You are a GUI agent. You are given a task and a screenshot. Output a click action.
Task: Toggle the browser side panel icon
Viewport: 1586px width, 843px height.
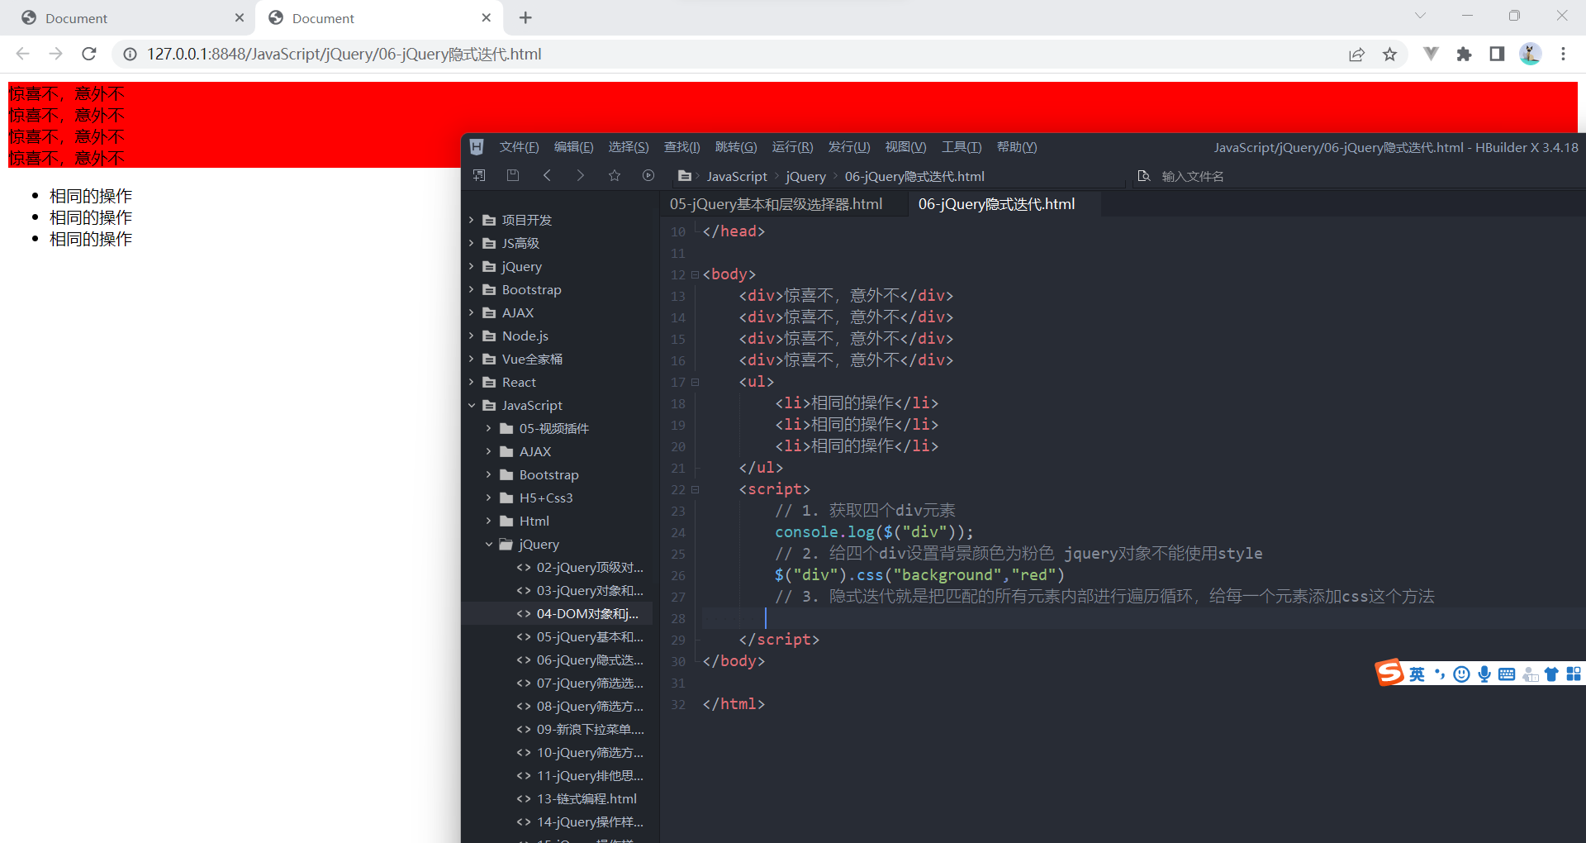[1497, 54]
